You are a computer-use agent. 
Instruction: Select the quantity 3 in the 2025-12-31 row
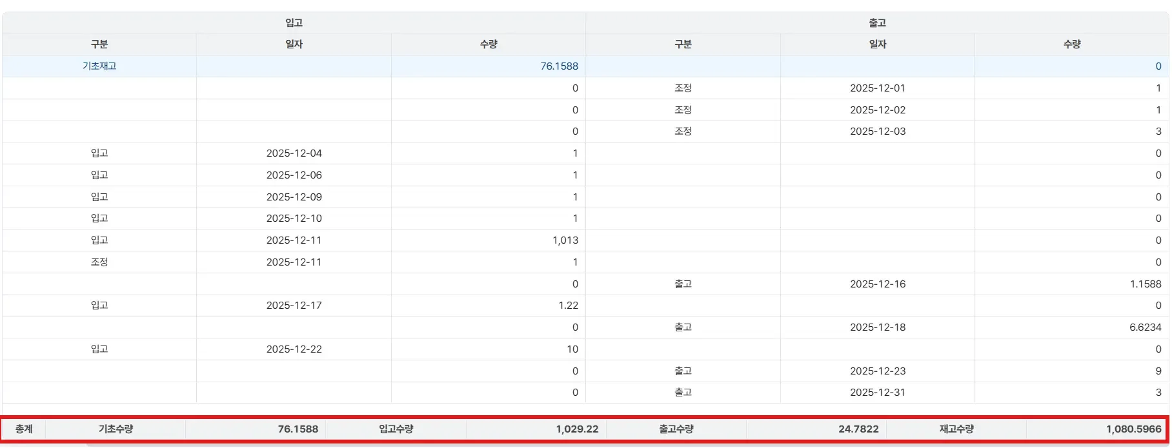(x=1158, y=393)
